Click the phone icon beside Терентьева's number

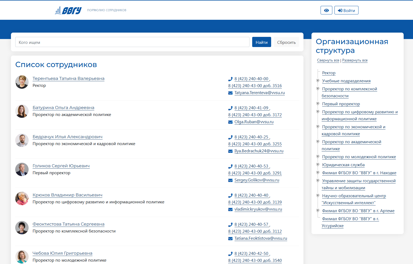230,79
